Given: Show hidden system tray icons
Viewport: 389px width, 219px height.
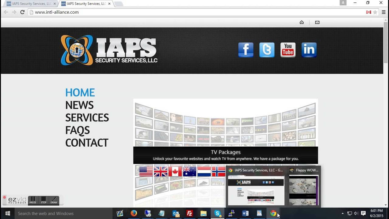Looking at the screenshot, I should (x=343, y=214).
